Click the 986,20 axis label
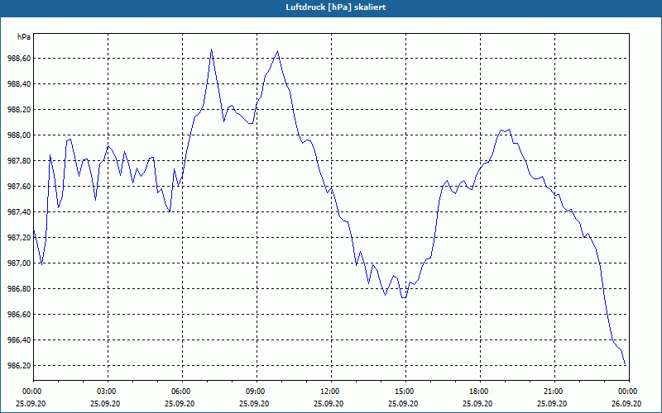The width and height of the screenshot is (662, 413). [x=19, y=366]
